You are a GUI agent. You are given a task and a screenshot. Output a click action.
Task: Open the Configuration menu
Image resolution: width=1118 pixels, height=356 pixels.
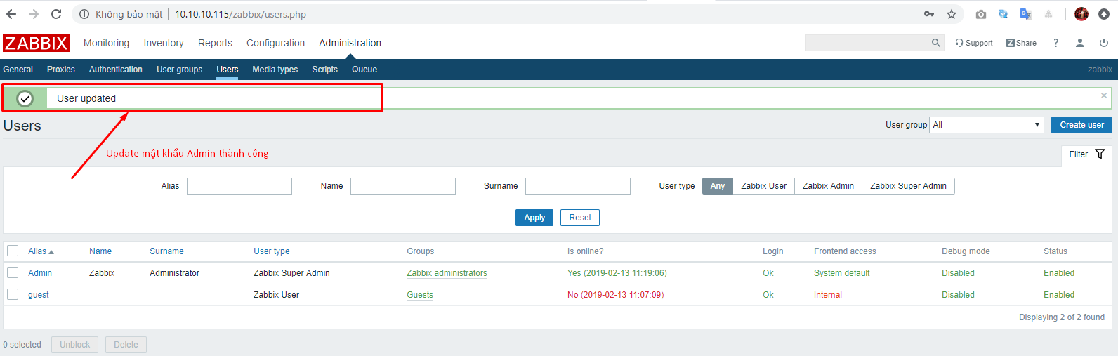coord(275,43)
